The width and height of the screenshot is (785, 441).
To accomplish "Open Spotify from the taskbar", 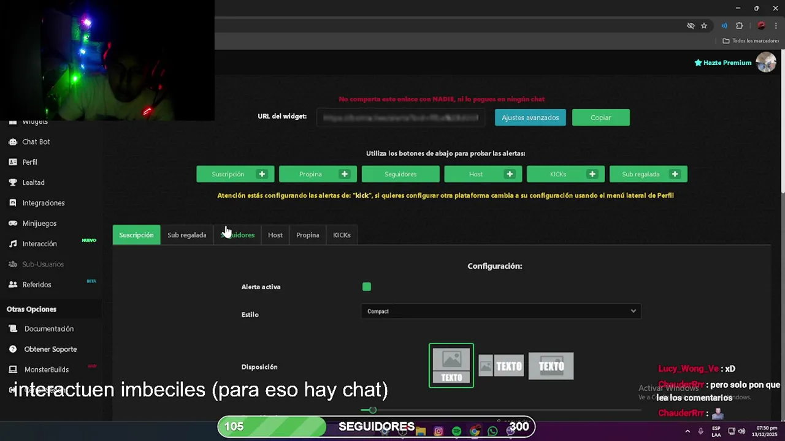I will (x=456, y=431).
